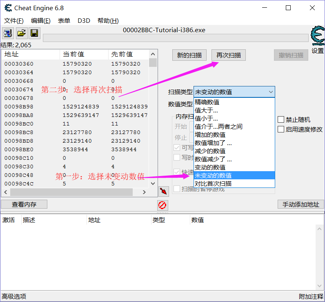This screenshot has height=302, width=325.
Task: Open the Cheat Engine logo settings icon
Action: [318, 35]
